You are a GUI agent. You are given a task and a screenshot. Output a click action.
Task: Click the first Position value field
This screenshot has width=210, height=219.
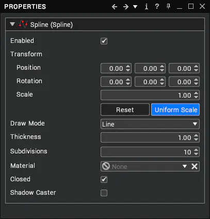click(116, 68)
